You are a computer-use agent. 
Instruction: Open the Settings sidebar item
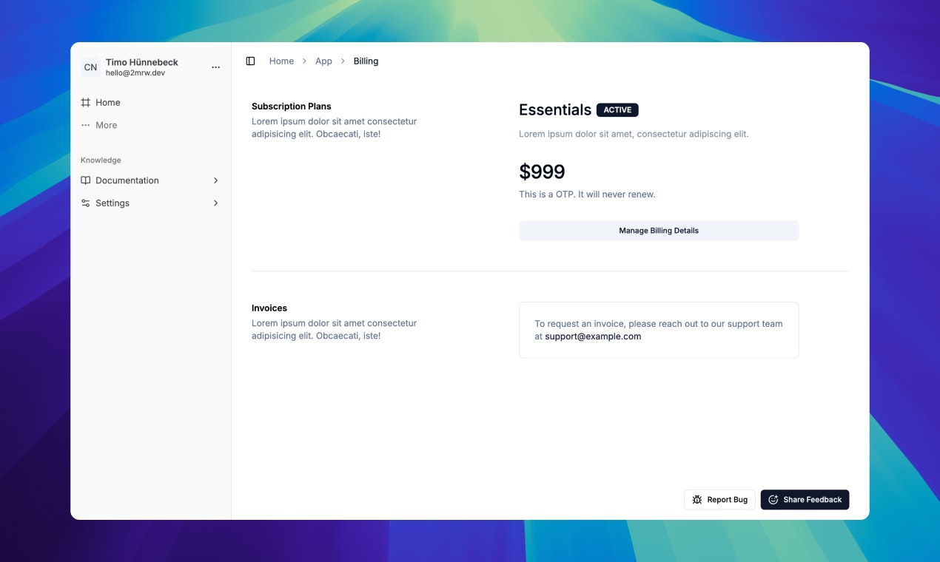pyautogui.click(x=151, y=203)
